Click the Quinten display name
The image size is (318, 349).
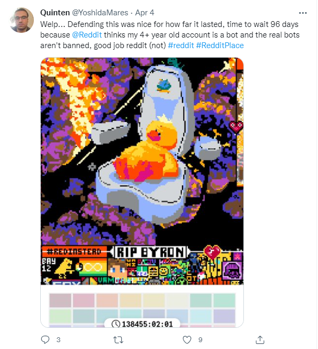55,13
